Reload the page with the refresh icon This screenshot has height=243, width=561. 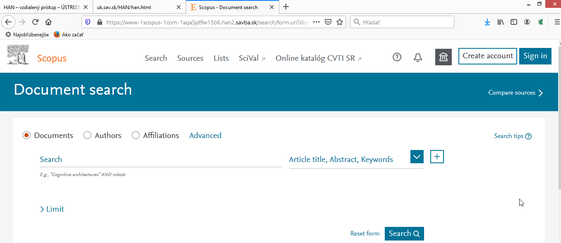point(35,22)
